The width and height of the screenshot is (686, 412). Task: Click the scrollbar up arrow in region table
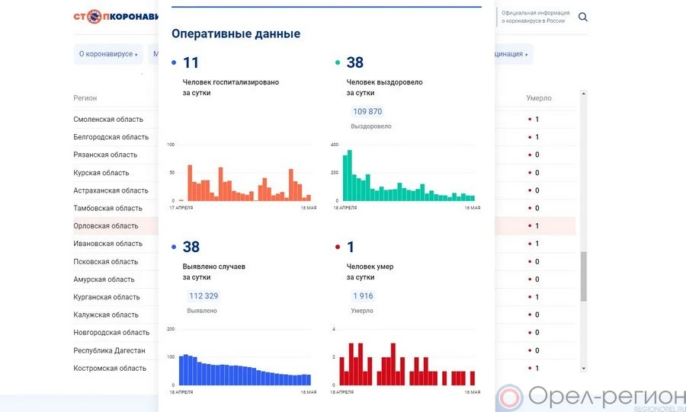[584, 94]
